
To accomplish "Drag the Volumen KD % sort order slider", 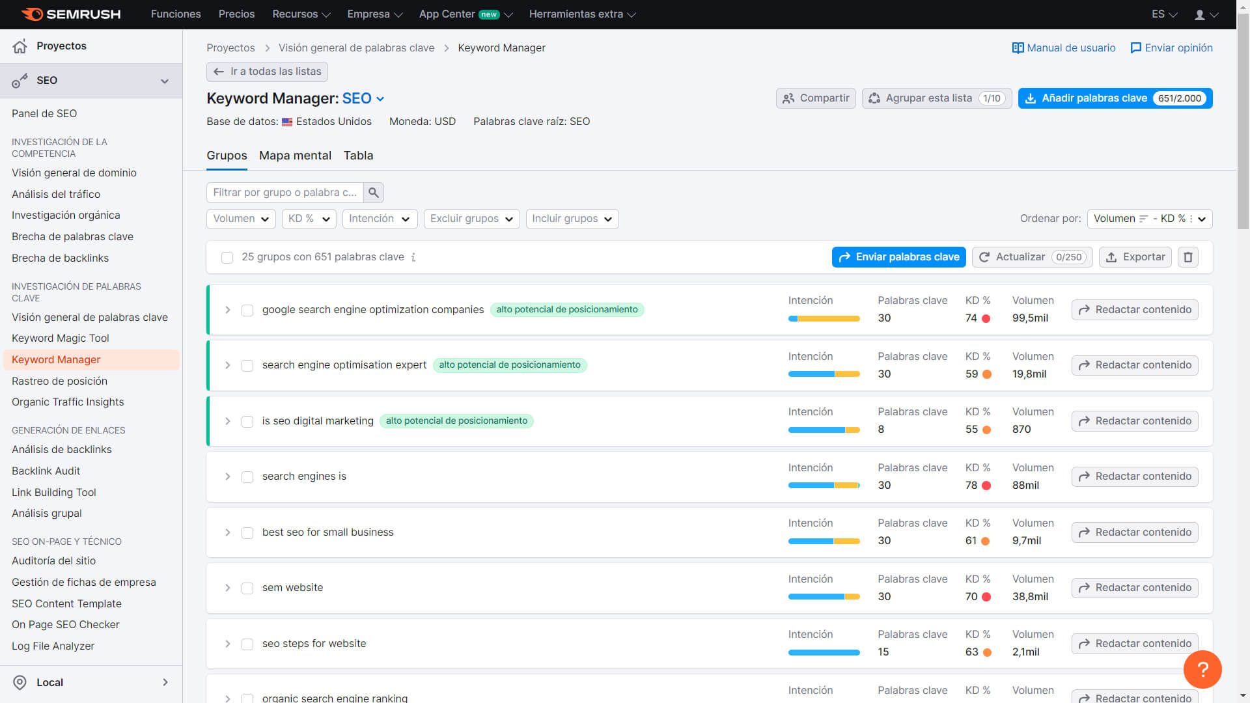I will [x=1148, y=218].
